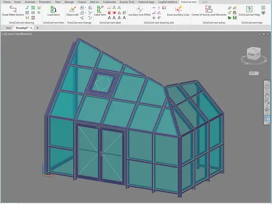Activate the Label item tool

(x=101, y=11)
